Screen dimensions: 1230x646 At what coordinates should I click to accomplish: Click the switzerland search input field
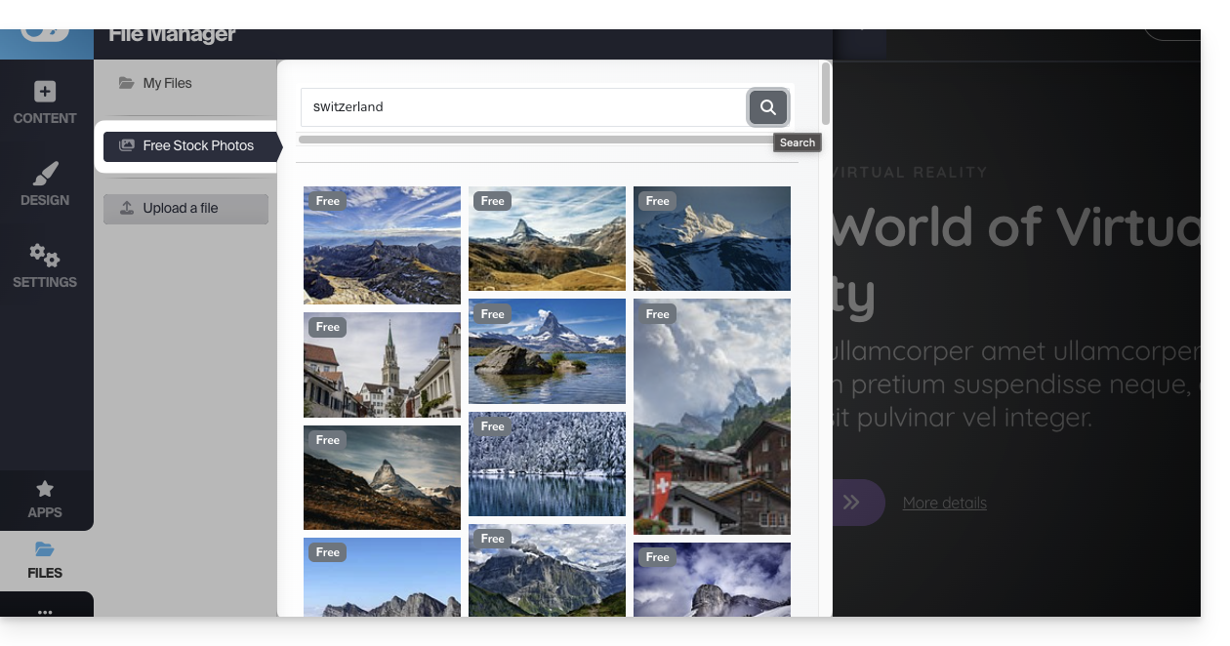[x=523, y=107]
